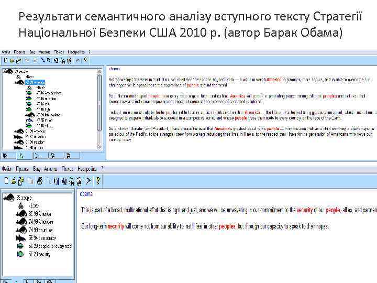Screen dimensions: 377x283
Task: Select '95 99 America' in lower tree
Action: pyautogui.click(x=40, y=214)
